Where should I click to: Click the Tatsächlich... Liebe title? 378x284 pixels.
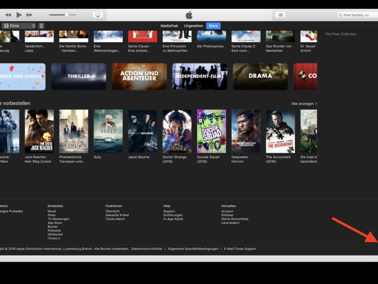(x=35, y=48)
